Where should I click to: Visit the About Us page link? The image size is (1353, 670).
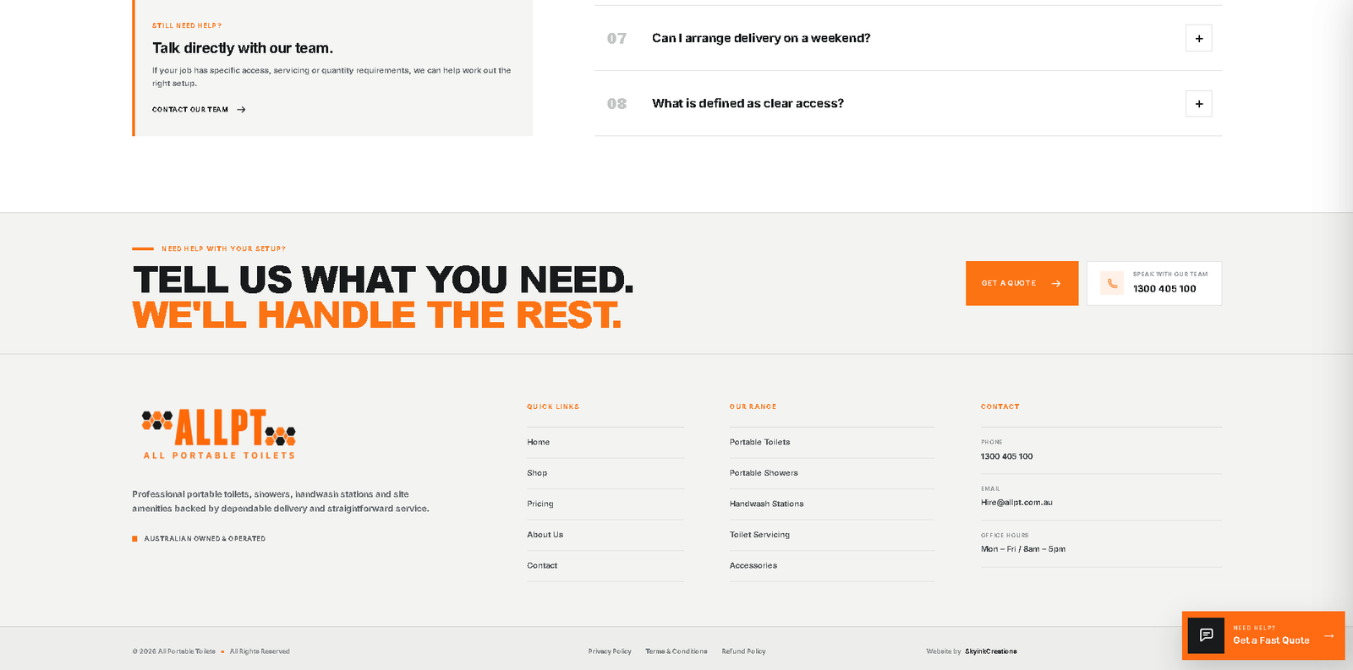(x=545, y=535)
